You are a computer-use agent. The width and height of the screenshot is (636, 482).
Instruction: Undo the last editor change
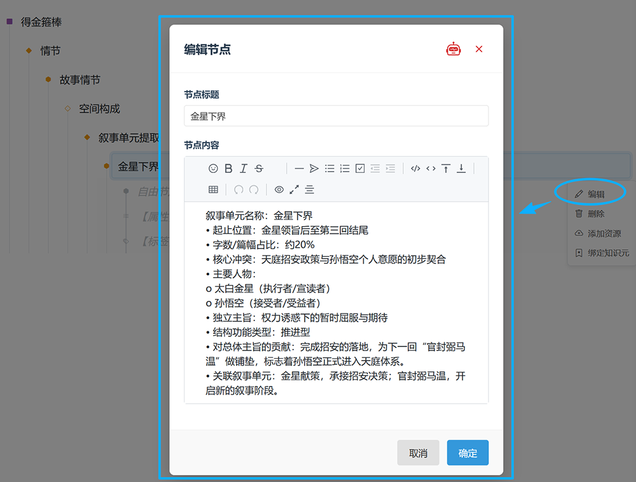tap(238, 189)
